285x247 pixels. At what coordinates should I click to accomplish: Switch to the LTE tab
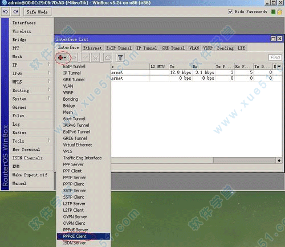click(241, 48)
